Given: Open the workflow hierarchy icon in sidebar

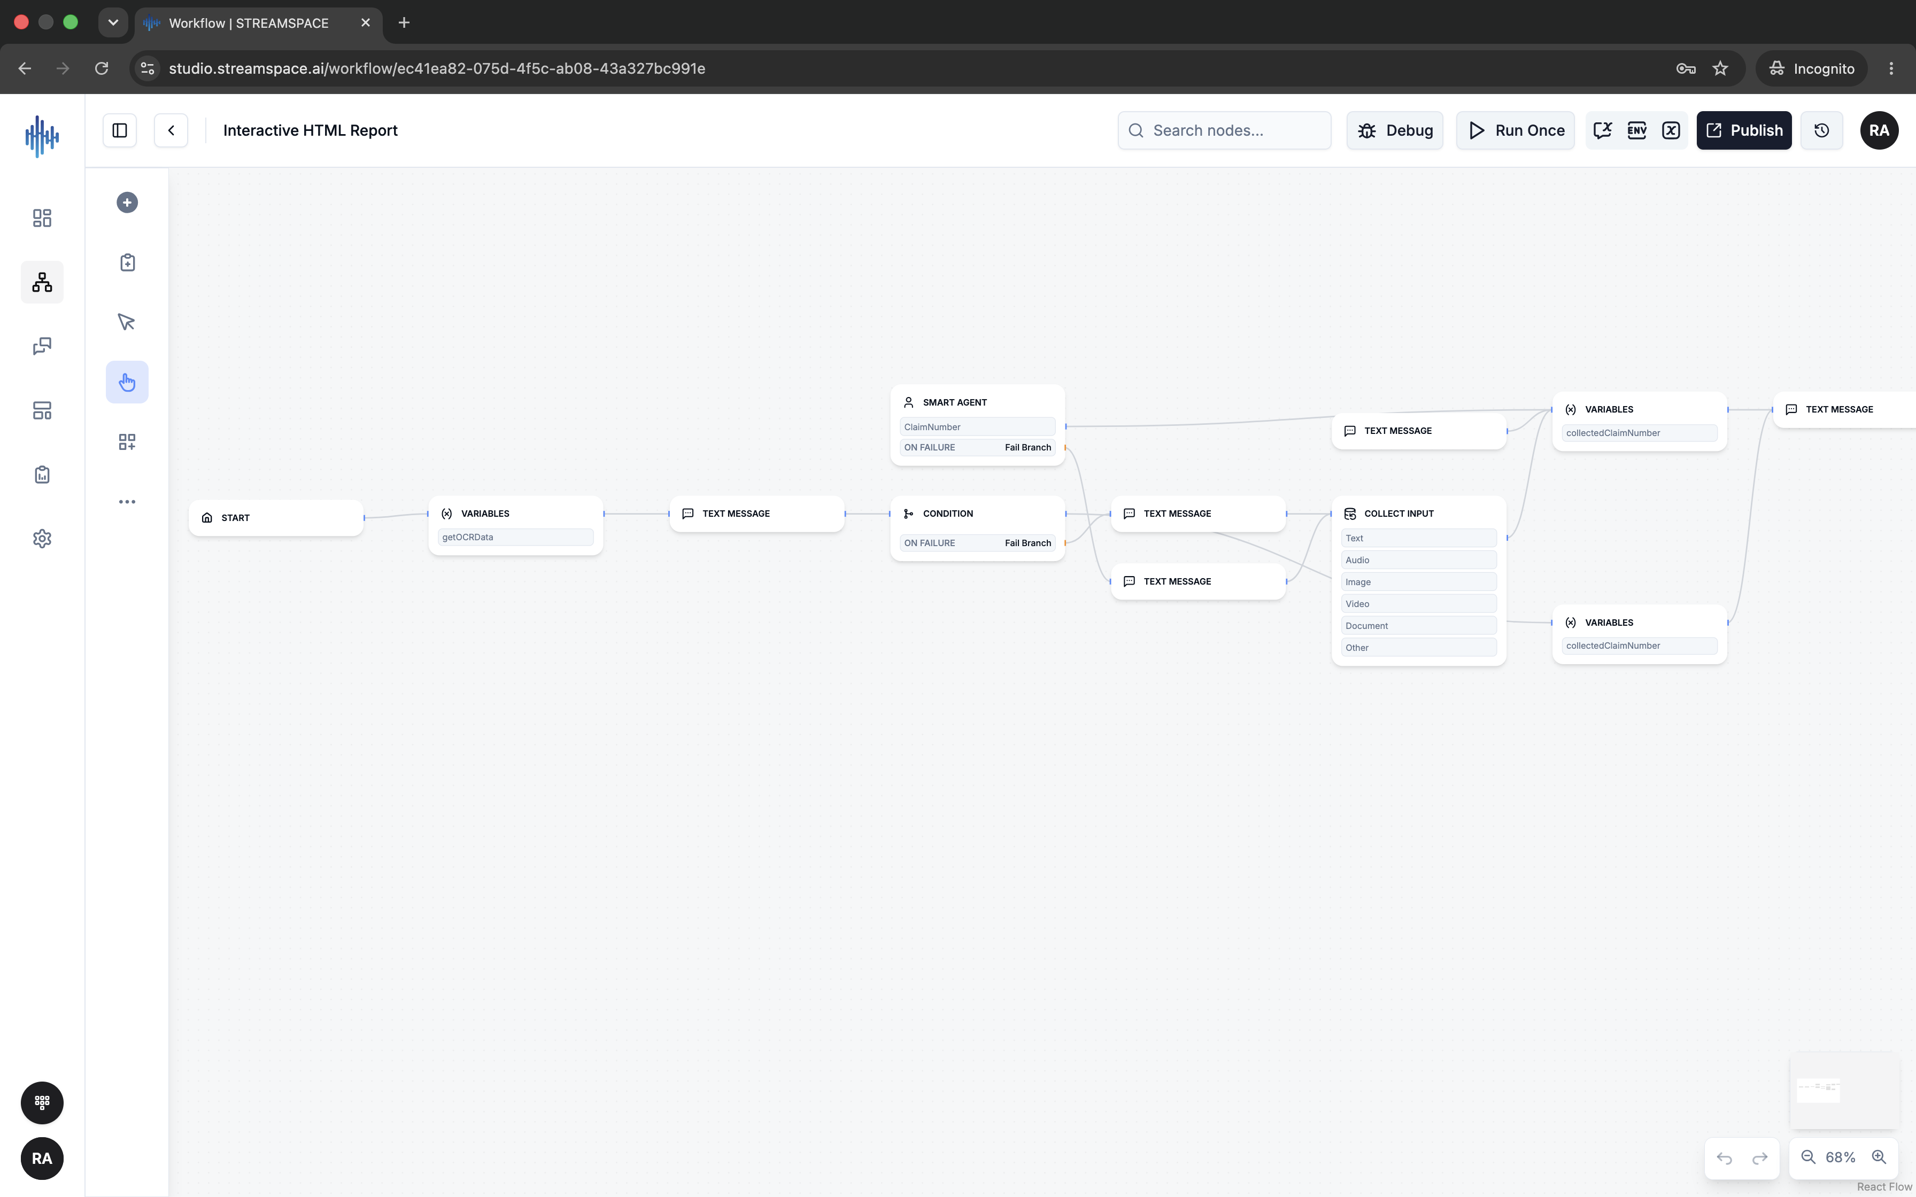Looking at the screenshot, I should [x=42, y=282].
